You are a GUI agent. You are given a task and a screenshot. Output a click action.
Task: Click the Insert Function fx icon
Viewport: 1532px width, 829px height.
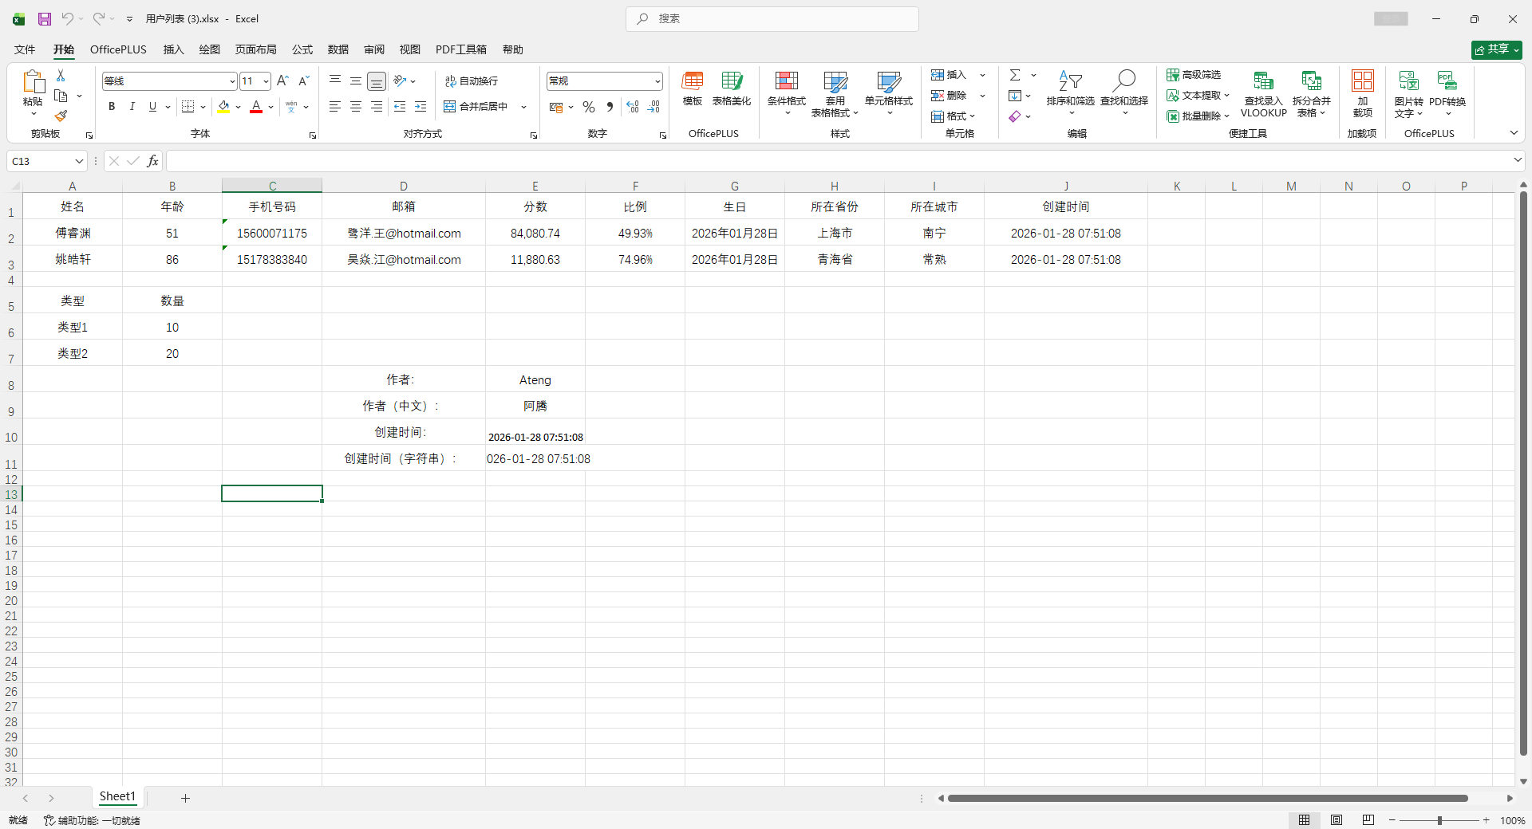click(x=152, y=162)
